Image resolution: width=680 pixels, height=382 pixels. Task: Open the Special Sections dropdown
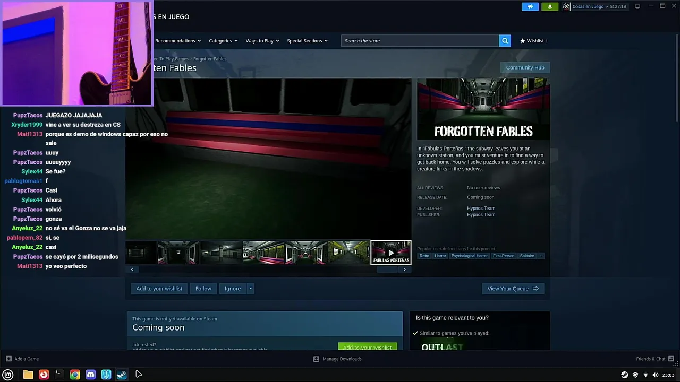point(307,41)
